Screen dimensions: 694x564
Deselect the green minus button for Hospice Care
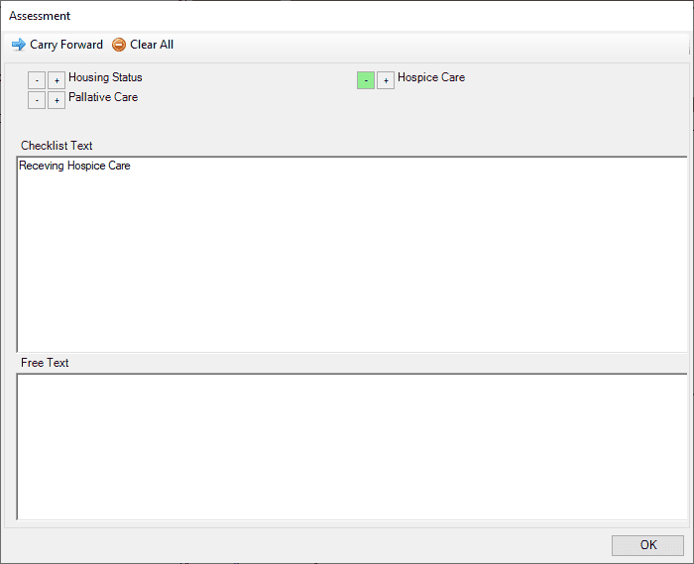point(366,80)
